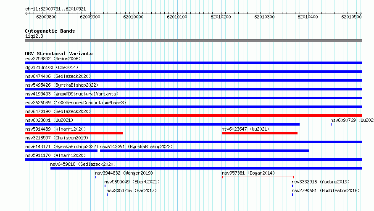Open nsv3218597 (Chaisson2019) label
374x211 pixels.
pyautogui.click(x=57, y=138)
